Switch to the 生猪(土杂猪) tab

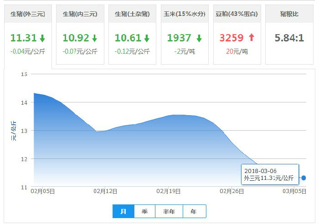(x=133, y=14)
